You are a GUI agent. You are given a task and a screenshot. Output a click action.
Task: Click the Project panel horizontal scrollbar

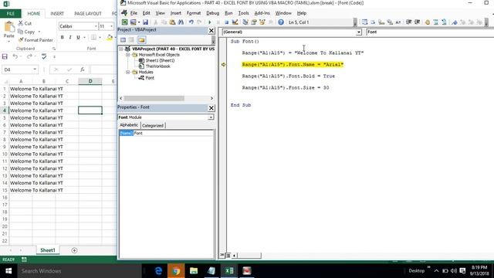pyautogui.click(x=154, y=98)
